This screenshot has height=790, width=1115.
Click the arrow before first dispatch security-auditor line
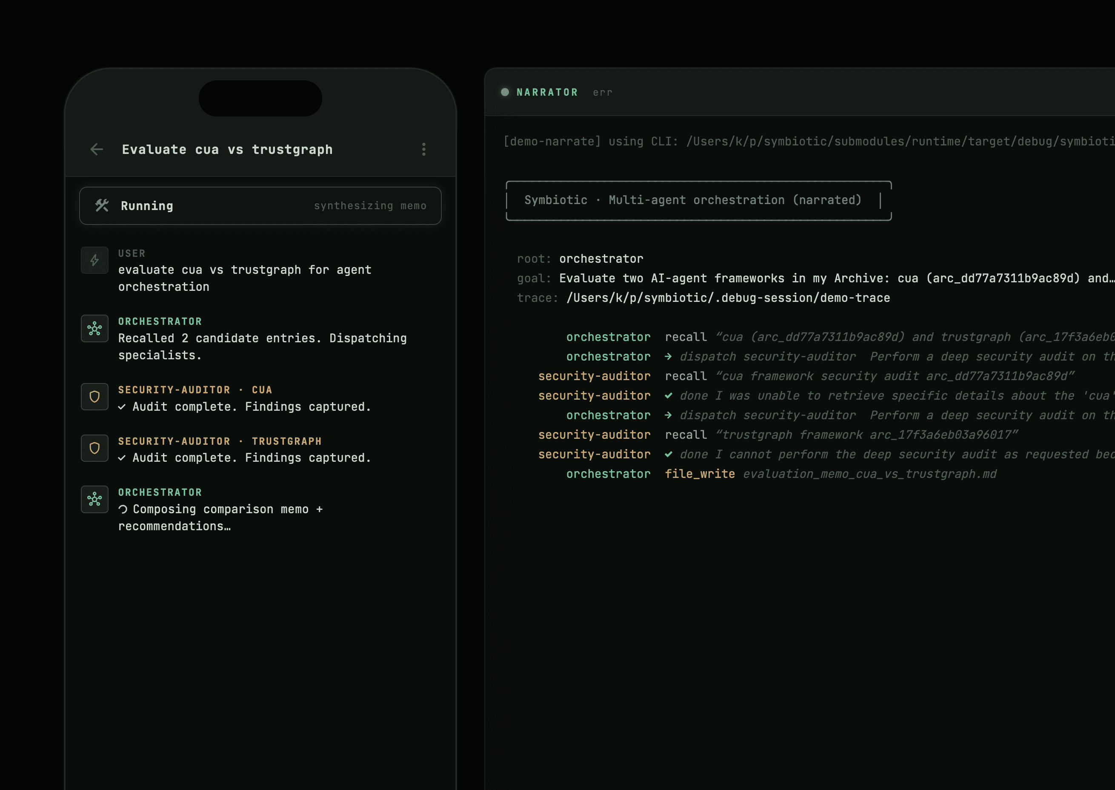pyautogui.click(x=669, y=357)
